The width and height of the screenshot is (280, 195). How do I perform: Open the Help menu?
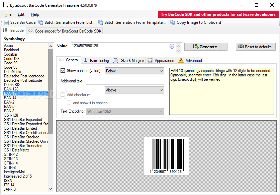click(35, 14)
